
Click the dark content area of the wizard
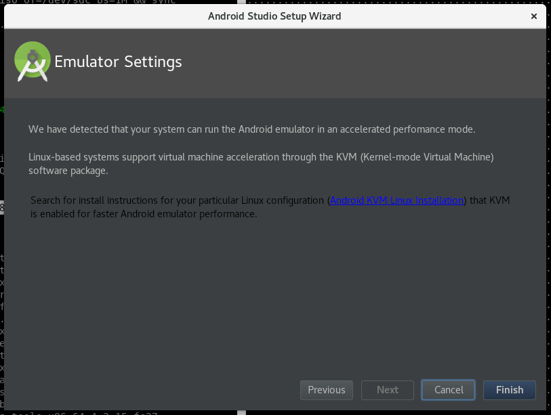271,298
